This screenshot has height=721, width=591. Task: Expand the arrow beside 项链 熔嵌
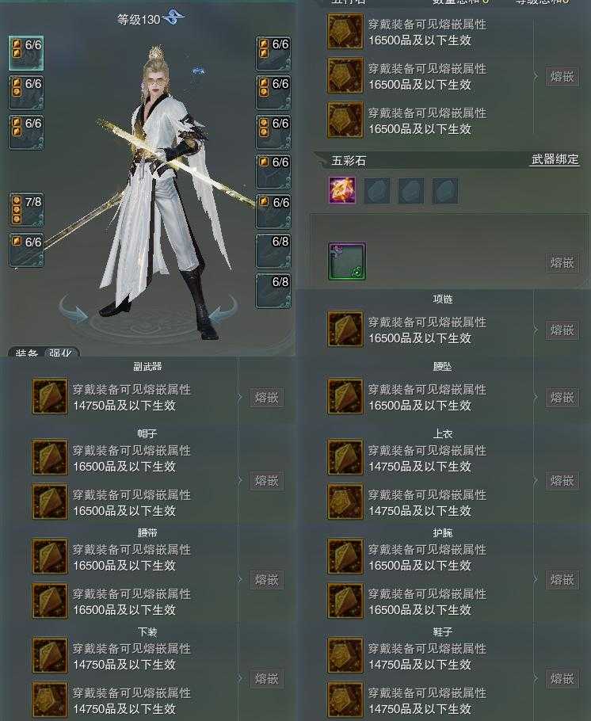pos(536,330)
